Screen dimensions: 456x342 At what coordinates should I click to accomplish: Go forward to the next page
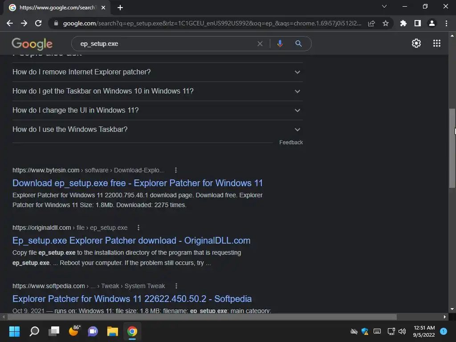(x=24, y=23)
